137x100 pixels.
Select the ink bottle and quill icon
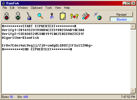pyautogui.click(x=29, y=16)
